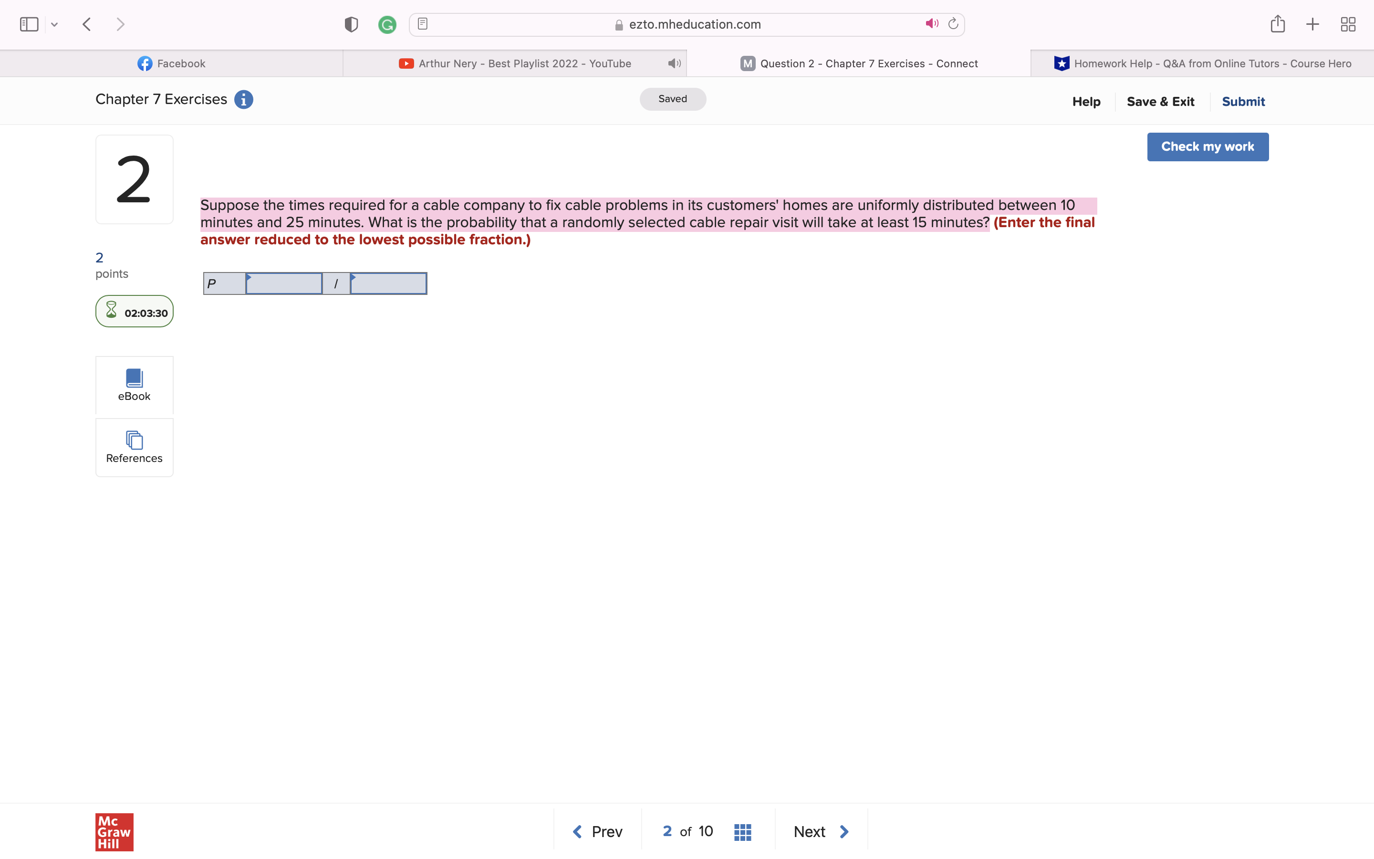Open the References panel
The width and height of the screenshot is (1374, 859).
click(134, 447)
